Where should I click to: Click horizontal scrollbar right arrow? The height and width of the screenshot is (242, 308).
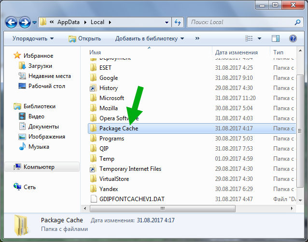click(x=292, y=208)
